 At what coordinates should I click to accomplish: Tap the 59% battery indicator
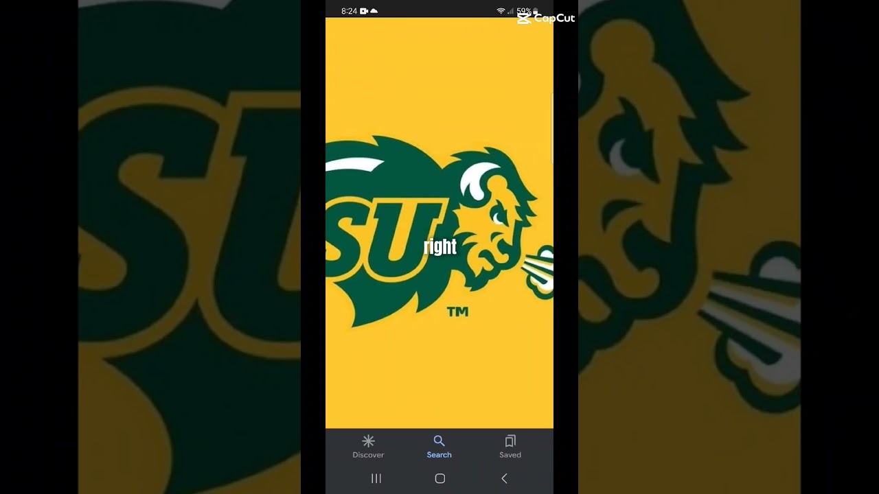coord(527,11)
